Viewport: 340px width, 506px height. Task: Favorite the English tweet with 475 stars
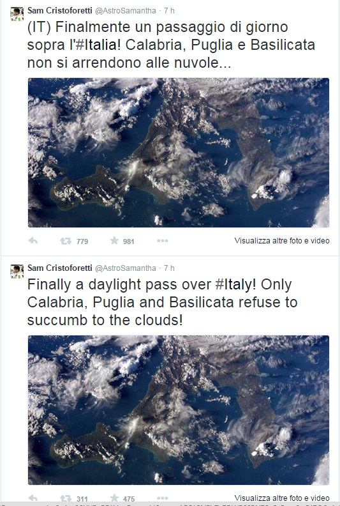coord(114,498)
